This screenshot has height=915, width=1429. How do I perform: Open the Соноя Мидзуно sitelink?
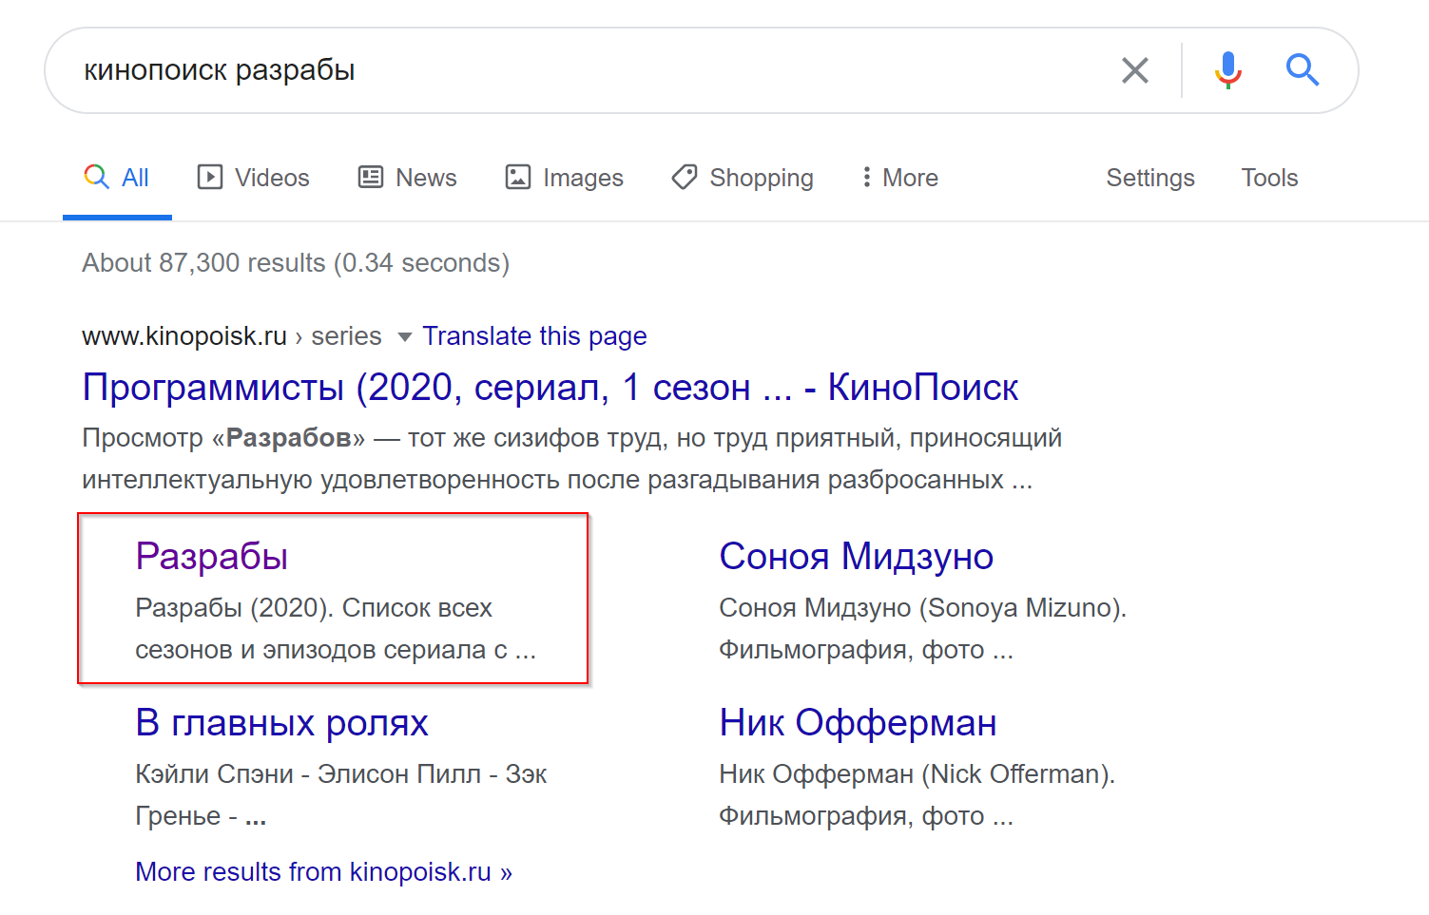[856, 557]
